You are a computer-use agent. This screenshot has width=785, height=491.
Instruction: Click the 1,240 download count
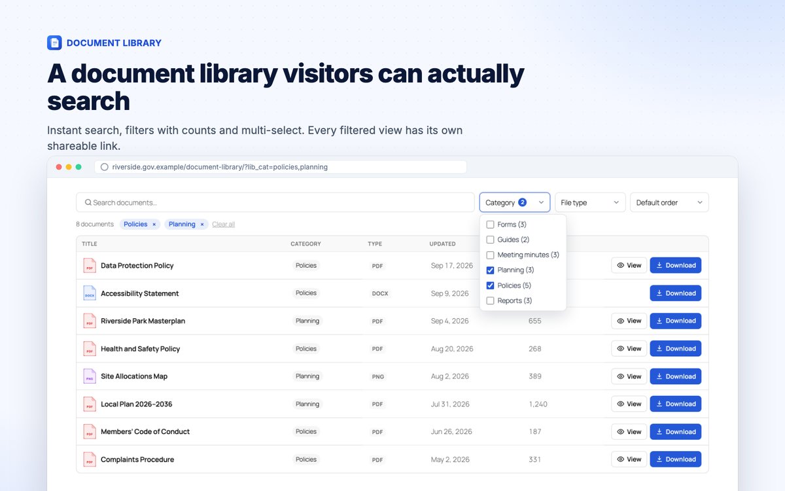[538, 404]
